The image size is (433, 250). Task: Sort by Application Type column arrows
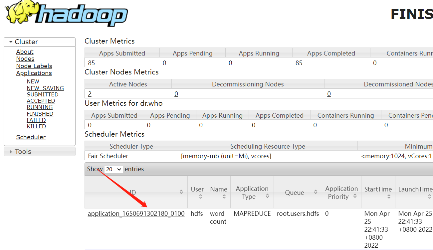click(x=267, y=196)
